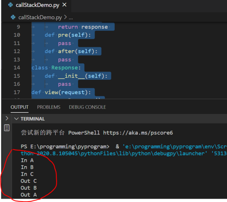Click 'def after(self):' code line
The width and height of the screenshot is (227, 202).
point(71,51)
